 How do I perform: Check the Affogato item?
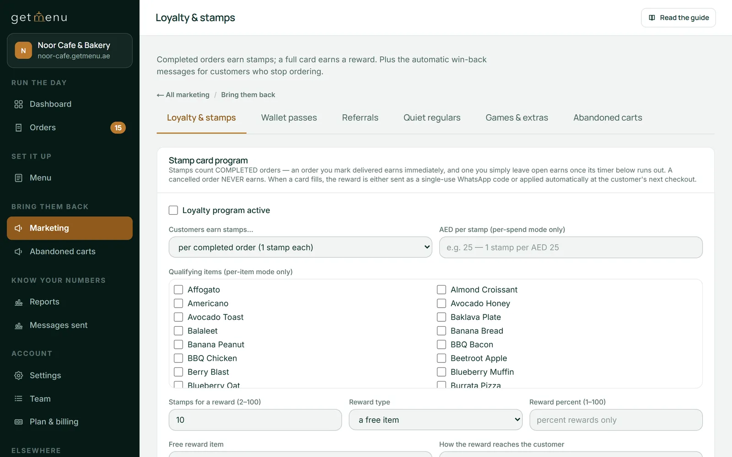(178, 290)
